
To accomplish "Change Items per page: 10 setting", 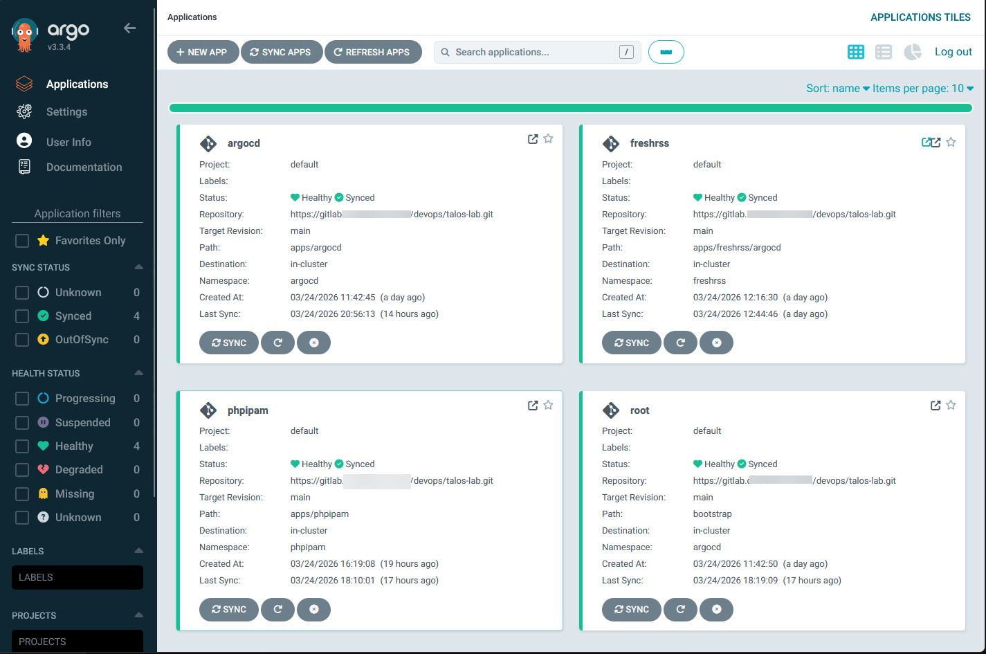I will coord(923,89).
